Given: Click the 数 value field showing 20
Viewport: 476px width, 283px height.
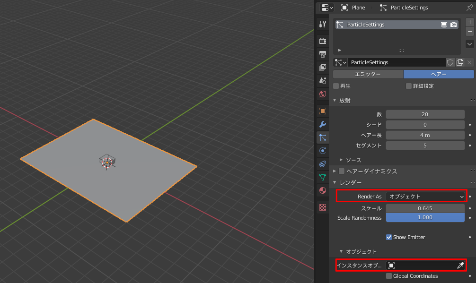Looking at the screenshot, I should click(425, 114).
